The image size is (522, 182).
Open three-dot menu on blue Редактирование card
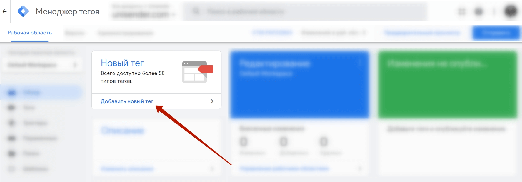(x=360, y=63)
